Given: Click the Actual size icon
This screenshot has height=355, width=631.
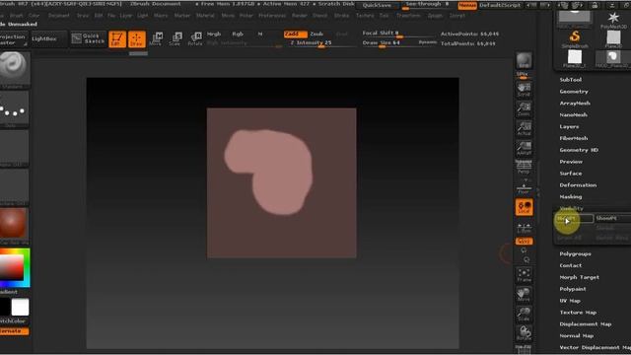Looking at the screenshot, I should 524,128.
